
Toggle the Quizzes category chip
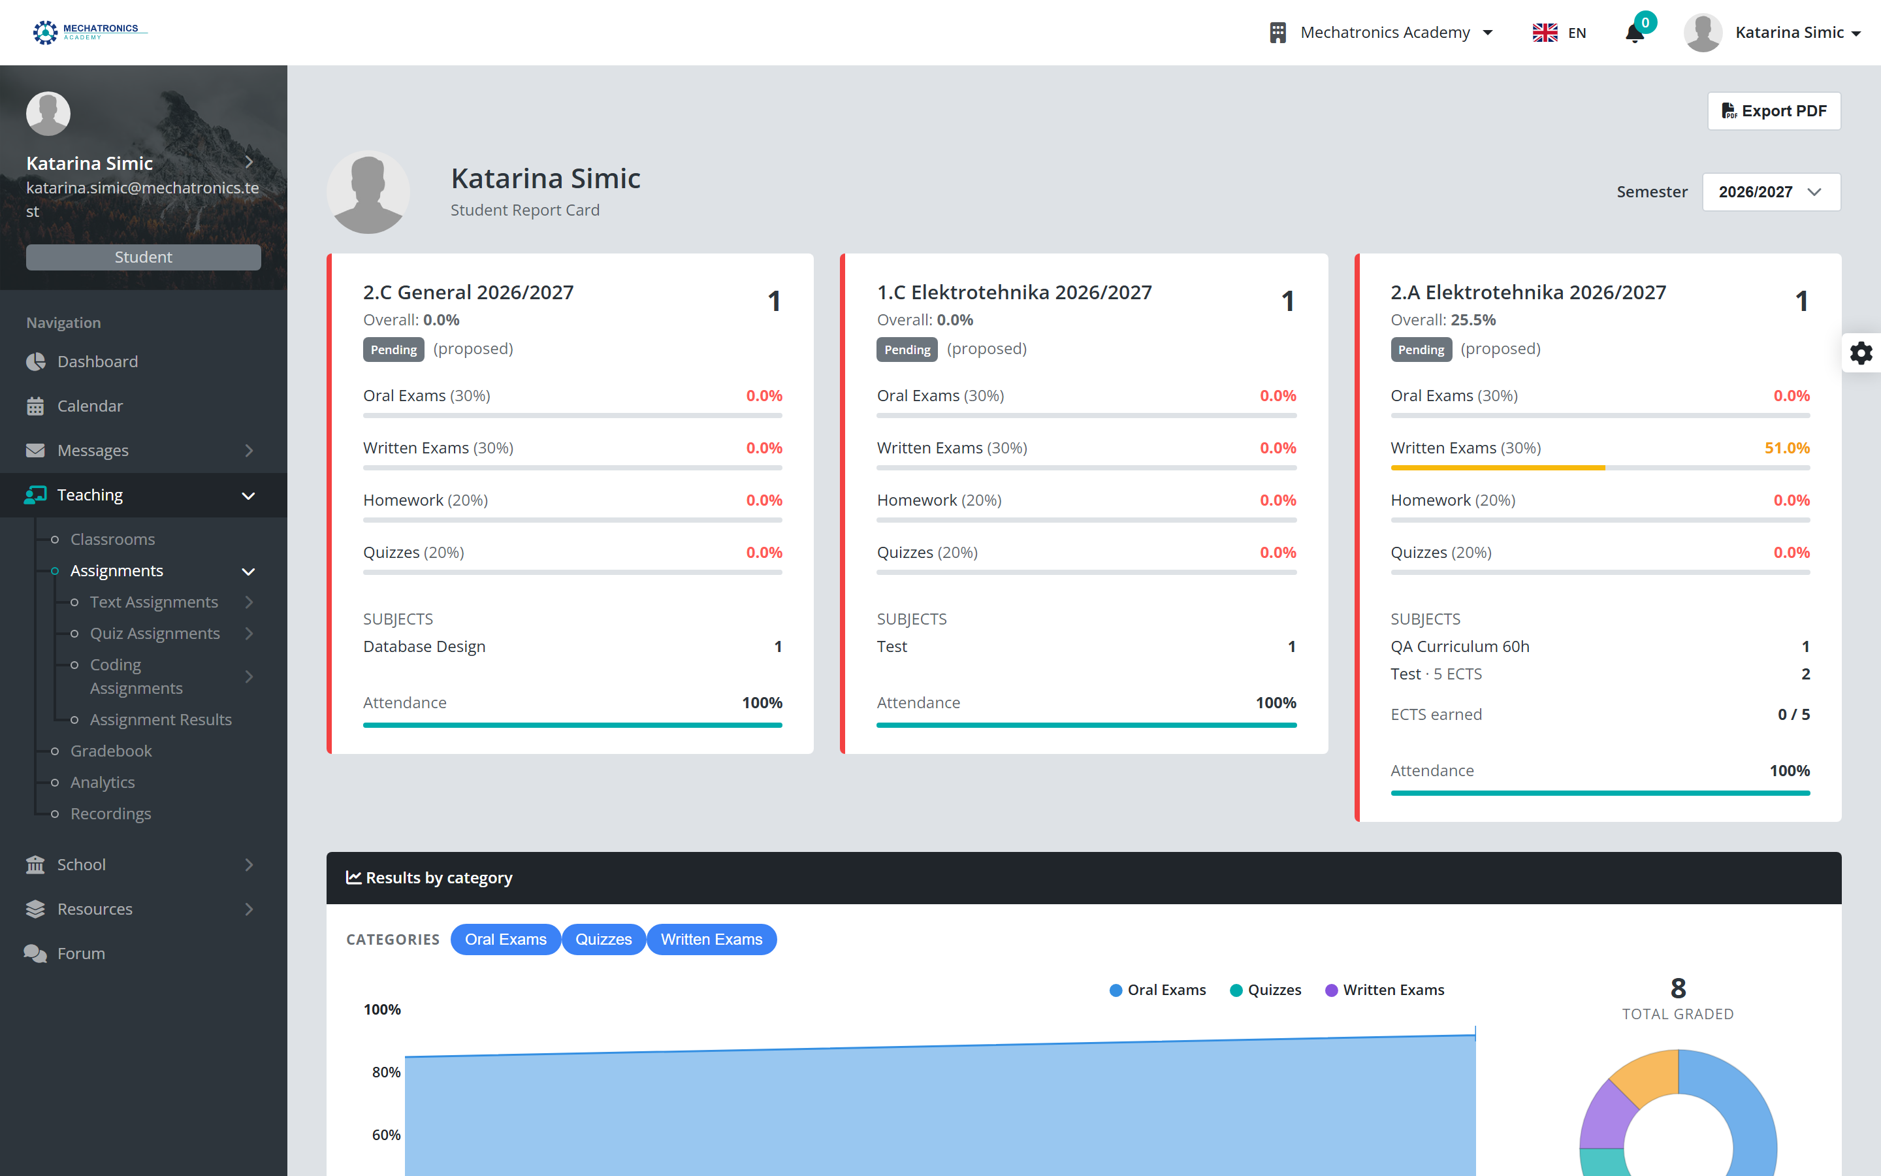pyautogui.click(x=603, y=939)
